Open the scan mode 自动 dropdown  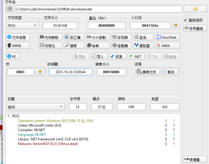pos(36,107)
